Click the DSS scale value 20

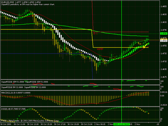pos(161,119)
